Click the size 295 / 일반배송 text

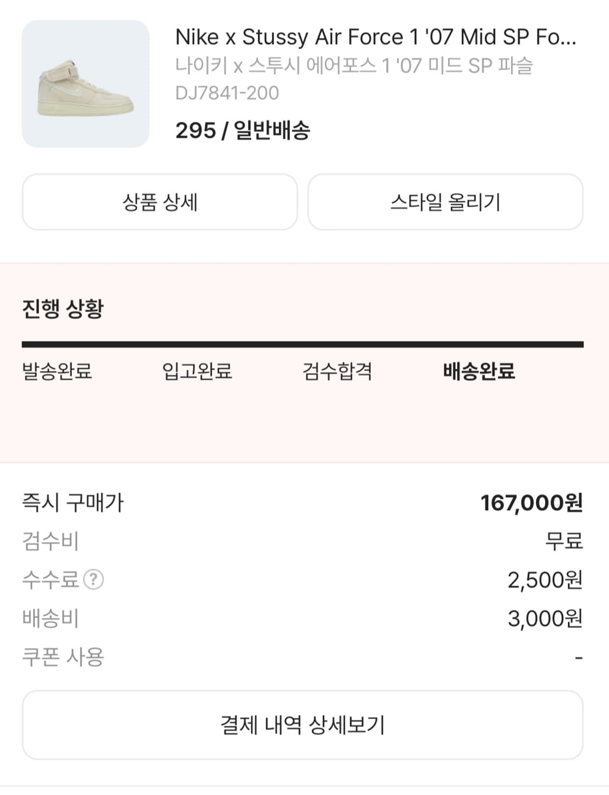[x=243, y=131]
